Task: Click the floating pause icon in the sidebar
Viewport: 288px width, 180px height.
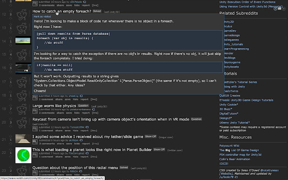Action: point(283,9)
